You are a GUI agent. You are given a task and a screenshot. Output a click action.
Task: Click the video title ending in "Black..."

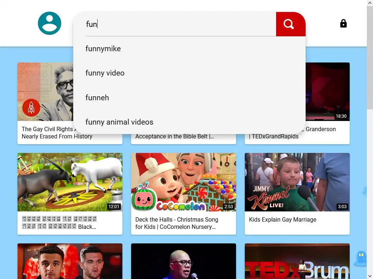(x=59, y=223)
